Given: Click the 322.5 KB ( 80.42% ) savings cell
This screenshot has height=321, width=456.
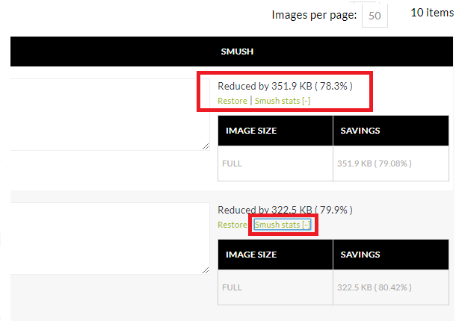Looking at the screenshot, I should (391, 287).
